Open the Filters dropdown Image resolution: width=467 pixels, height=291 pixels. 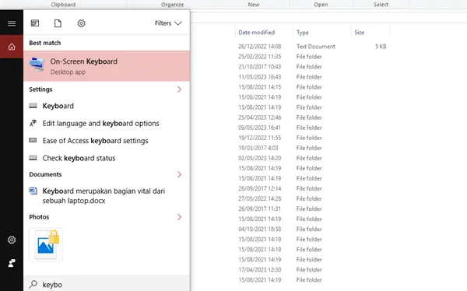(x=168, y=23)
